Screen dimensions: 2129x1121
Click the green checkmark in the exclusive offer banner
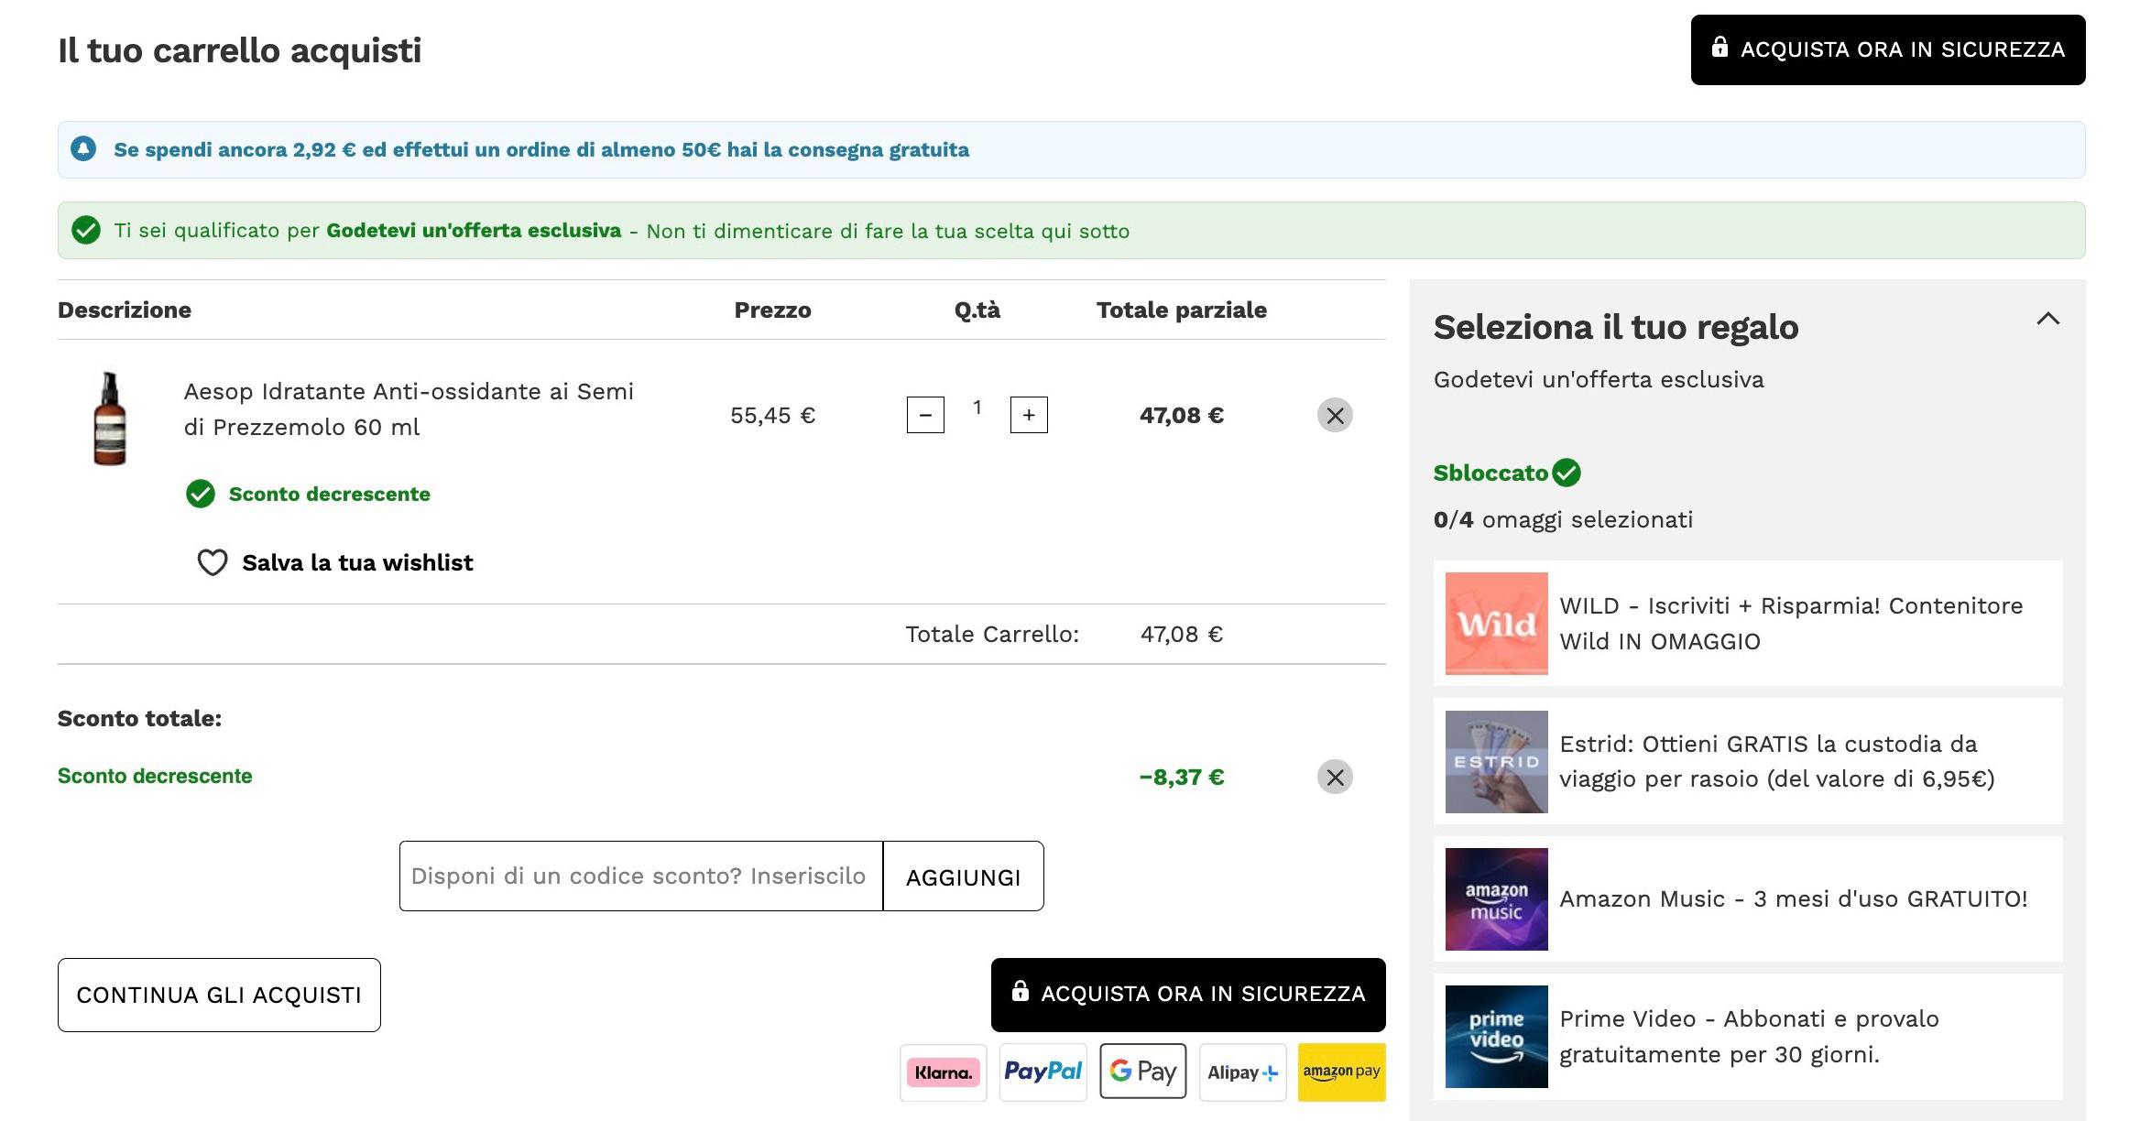tap(86, 230)
